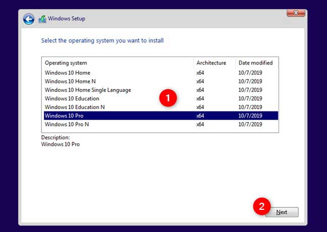Image resolution: width=327 pixels, height=232 pixels.
Task: Select Windows 10 Home N row
Action: [161, 81]
